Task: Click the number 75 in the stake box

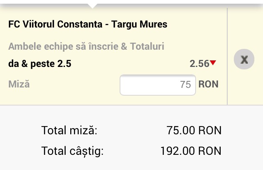Action: [x=185, y=85]
